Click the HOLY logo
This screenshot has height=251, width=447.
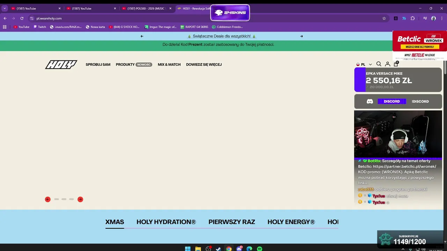pos(61,64)
